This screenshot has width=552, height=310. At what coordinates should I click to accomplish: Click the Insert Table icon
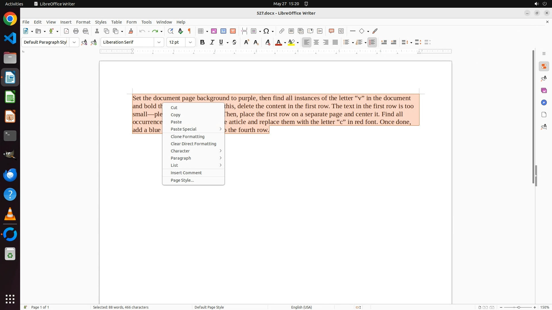201,31
